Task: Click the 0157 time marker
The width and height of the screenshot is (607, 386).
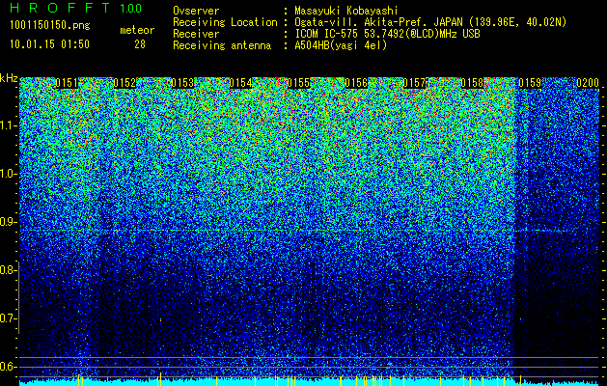Action: [x=414, y=83]
